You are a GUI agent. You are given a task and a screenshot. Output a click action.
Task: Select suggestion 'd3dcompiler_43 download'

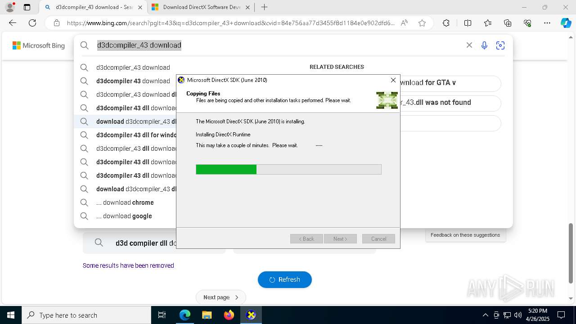(133, 67)
